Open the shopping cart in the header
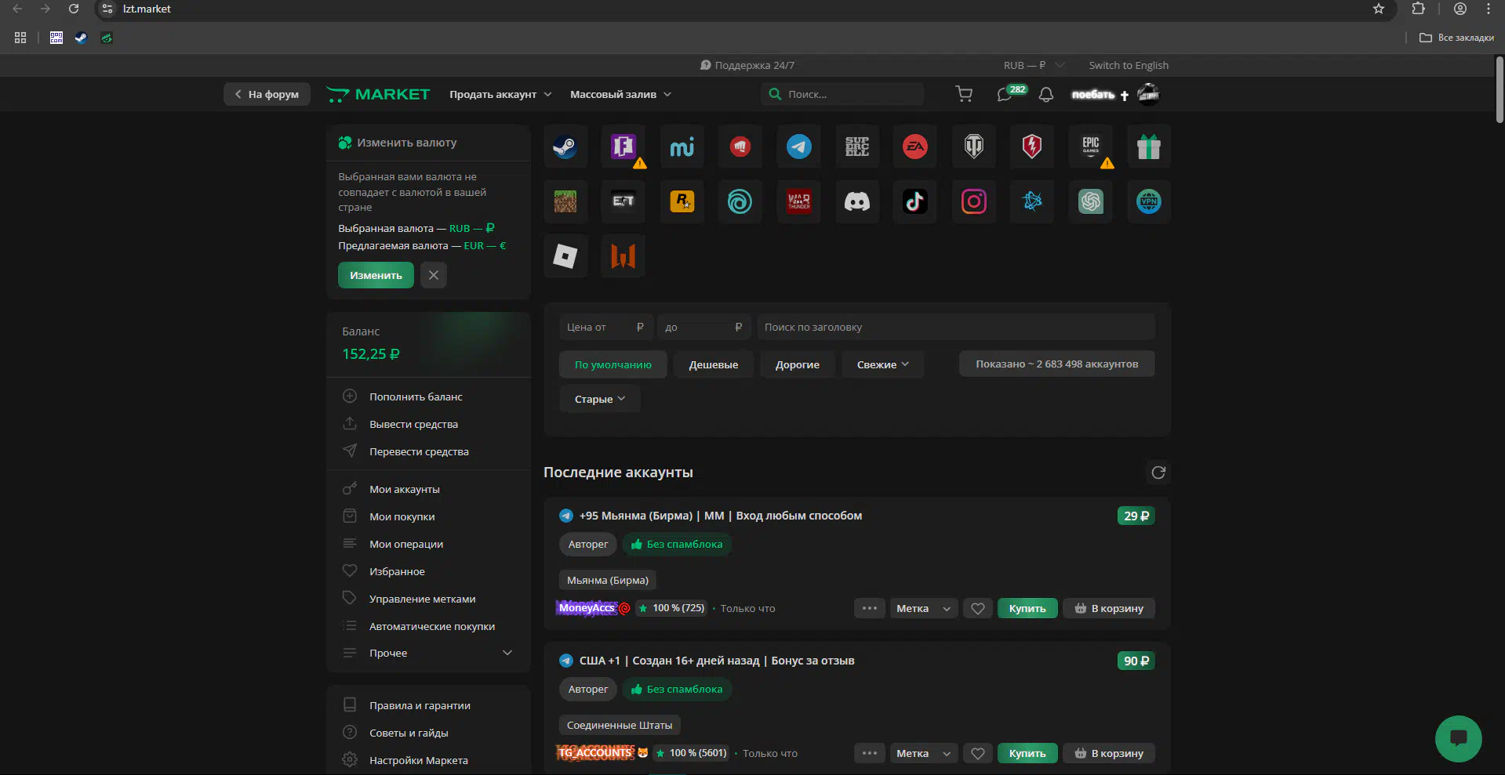This screenshot has height=775, width=1505. coord(964,94)
